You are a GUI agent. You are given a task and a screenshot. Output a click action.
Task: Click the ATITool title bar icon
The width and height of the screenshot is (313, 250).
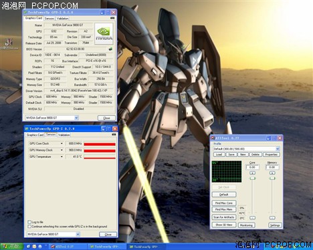click(x=213, y=138)
